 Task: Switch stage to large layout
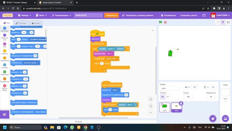coord(223,22)
